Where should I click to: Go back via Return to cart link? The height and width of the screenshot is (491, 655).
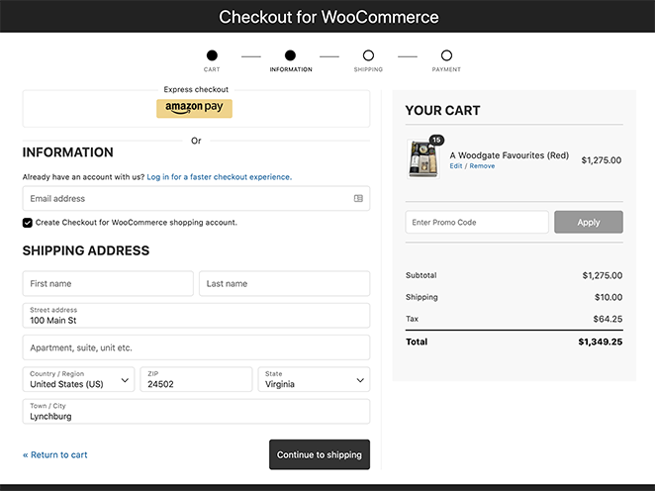tap(55, 455)
